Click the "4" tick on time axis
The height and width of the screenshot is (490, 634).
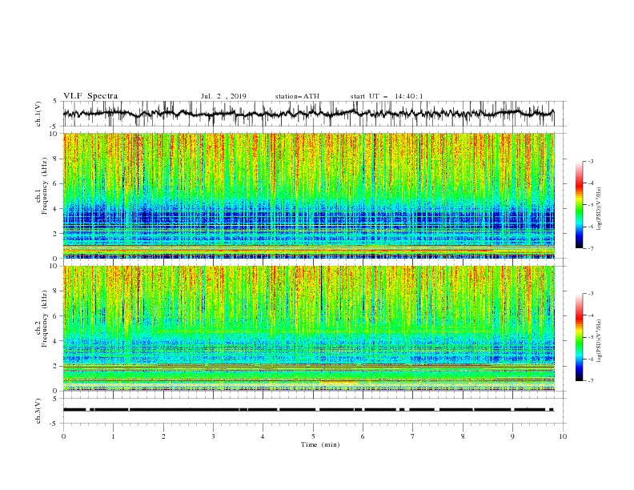[x=263, y=436]
